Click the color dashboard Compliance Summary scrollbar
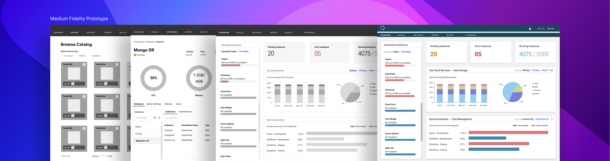Screen dimensions: 610x161 coord(421,122)
